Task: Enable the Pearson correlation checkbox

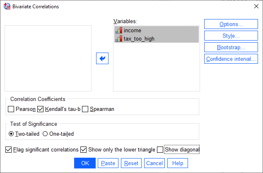Action: 11,109
